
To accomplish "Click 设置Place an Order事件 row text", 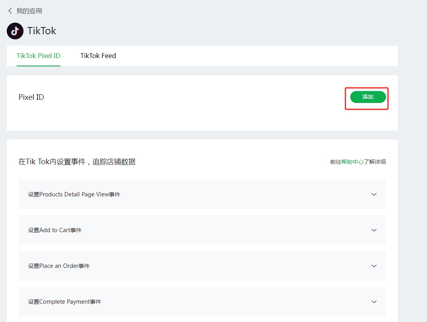I will tap(59, 266).
